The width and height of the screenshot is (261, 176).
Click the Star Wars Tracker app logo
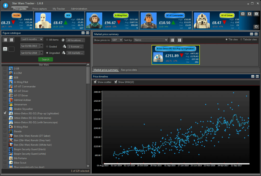coord(6,5)
